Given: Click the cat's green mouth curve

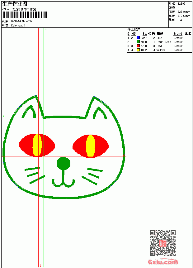Looking at the screenshot, I should coord(64,183).
